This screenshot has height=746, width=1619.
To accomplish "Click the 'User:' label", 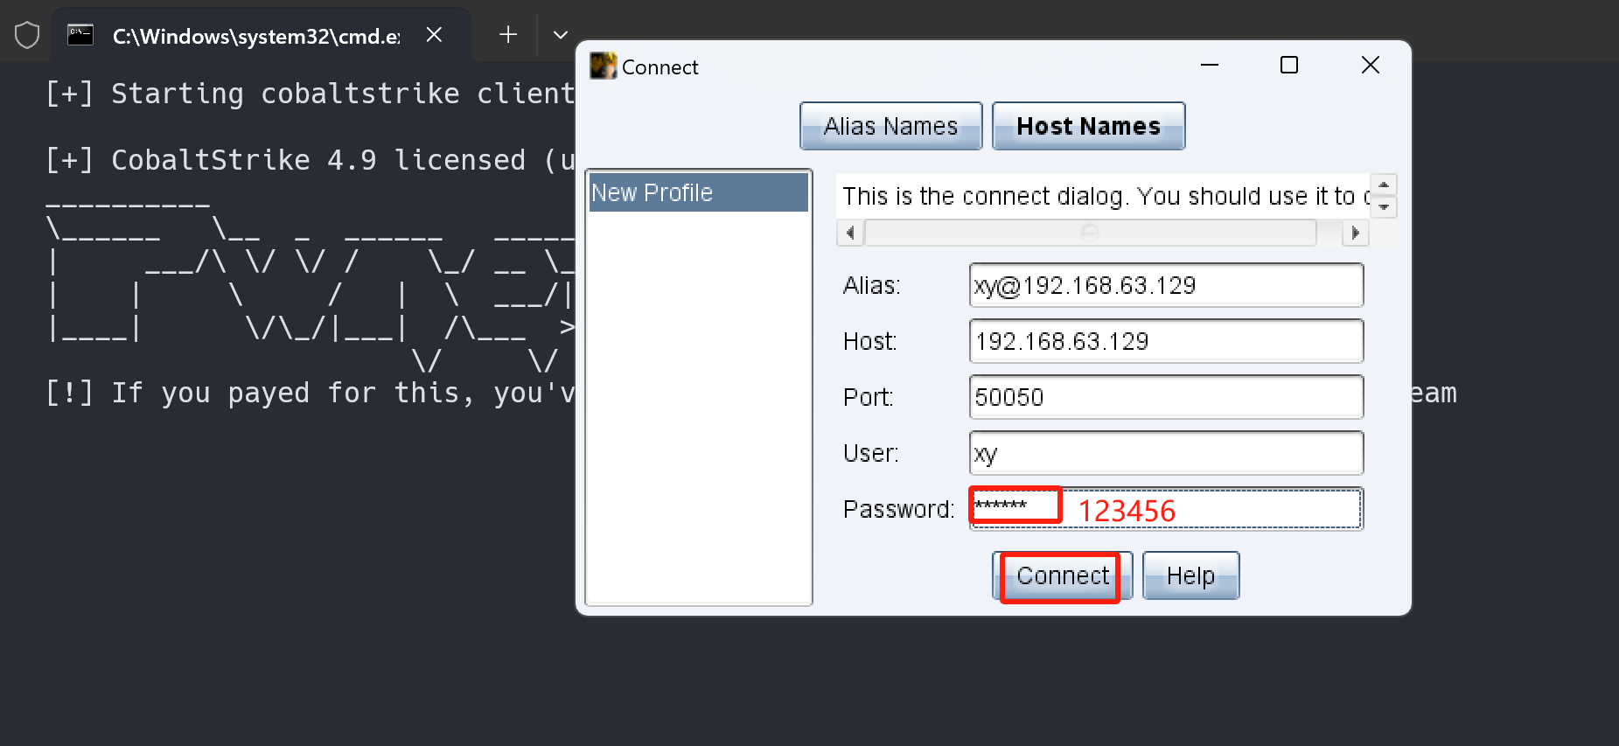I will coord(870,453).
